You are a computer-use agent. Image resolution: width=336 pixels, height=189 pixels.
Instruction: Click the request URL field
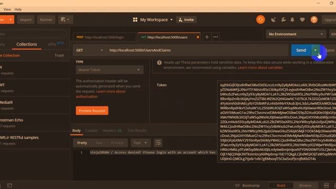tap(197, 50)
